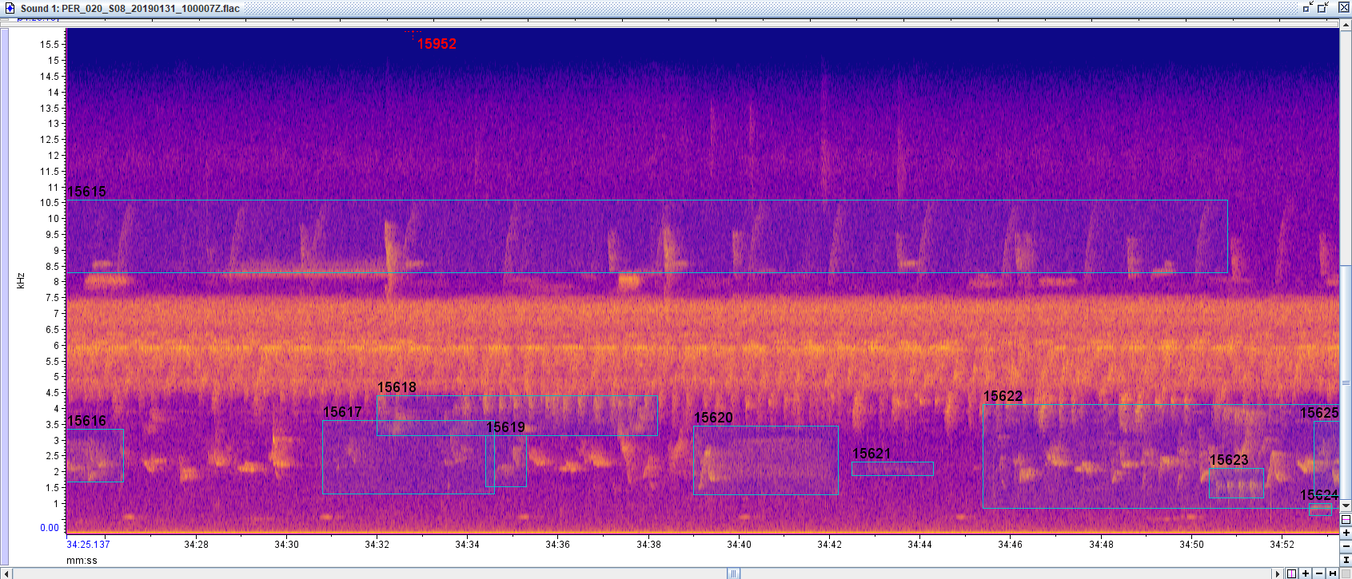Click the 34:25.137 start time label
This screenshot has height=579, width=1352.
[88, 545]
